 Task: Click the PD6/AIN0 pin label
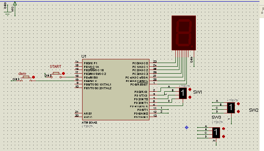[x=141, y=114]
